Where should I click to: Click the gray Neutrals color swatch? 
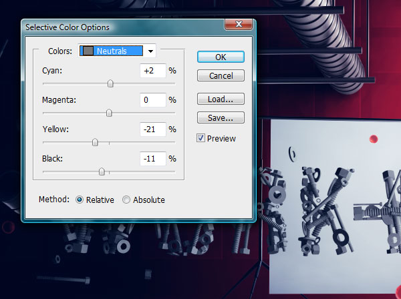pos(88,51)
